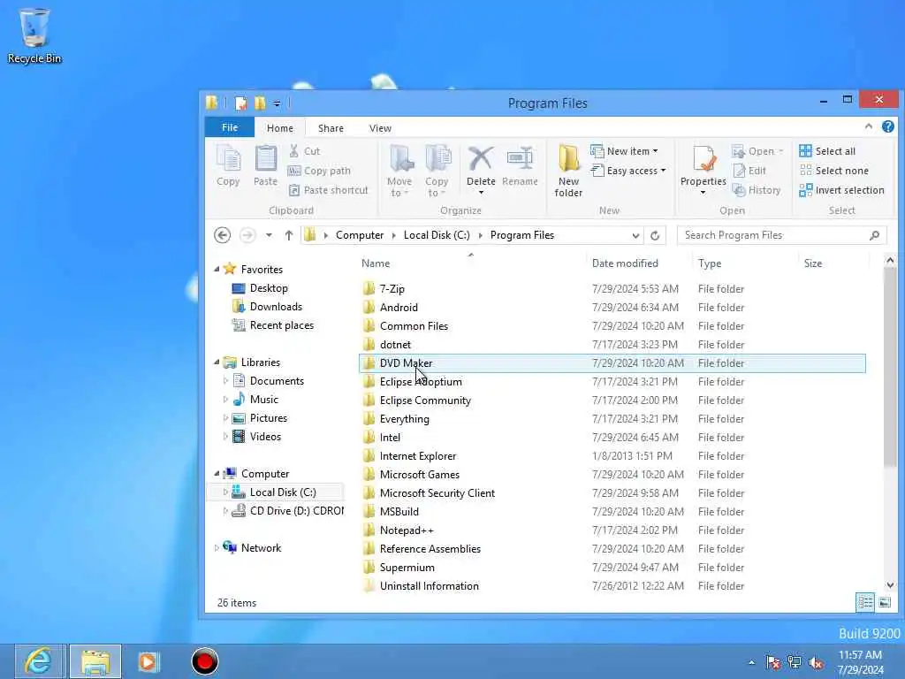
Task: Show hidden tray icons arrow
Action: tap(751, 662)
